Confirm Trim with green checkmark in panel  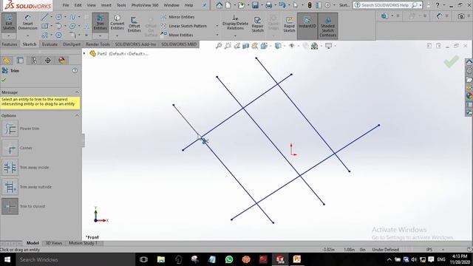[4, 80]
